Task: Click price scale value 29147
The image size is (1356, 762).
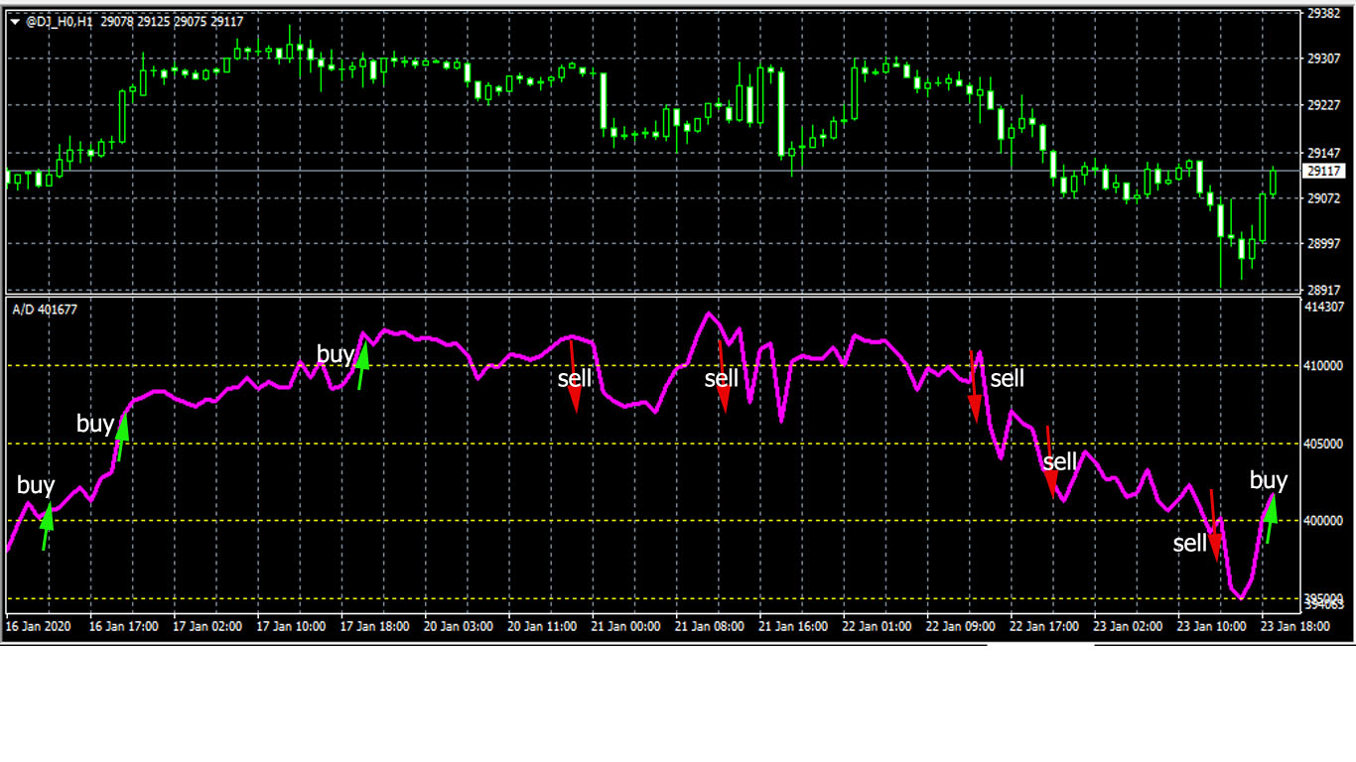Action: tap(1325, 153)
